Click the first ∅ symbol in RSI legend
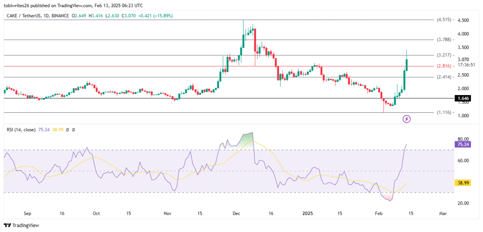The image size is (483, 232). tap(67, 130)
